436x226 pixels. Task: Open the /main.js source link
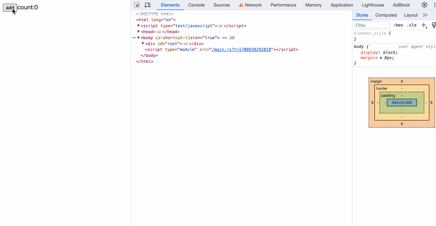[x=241, y=50]
